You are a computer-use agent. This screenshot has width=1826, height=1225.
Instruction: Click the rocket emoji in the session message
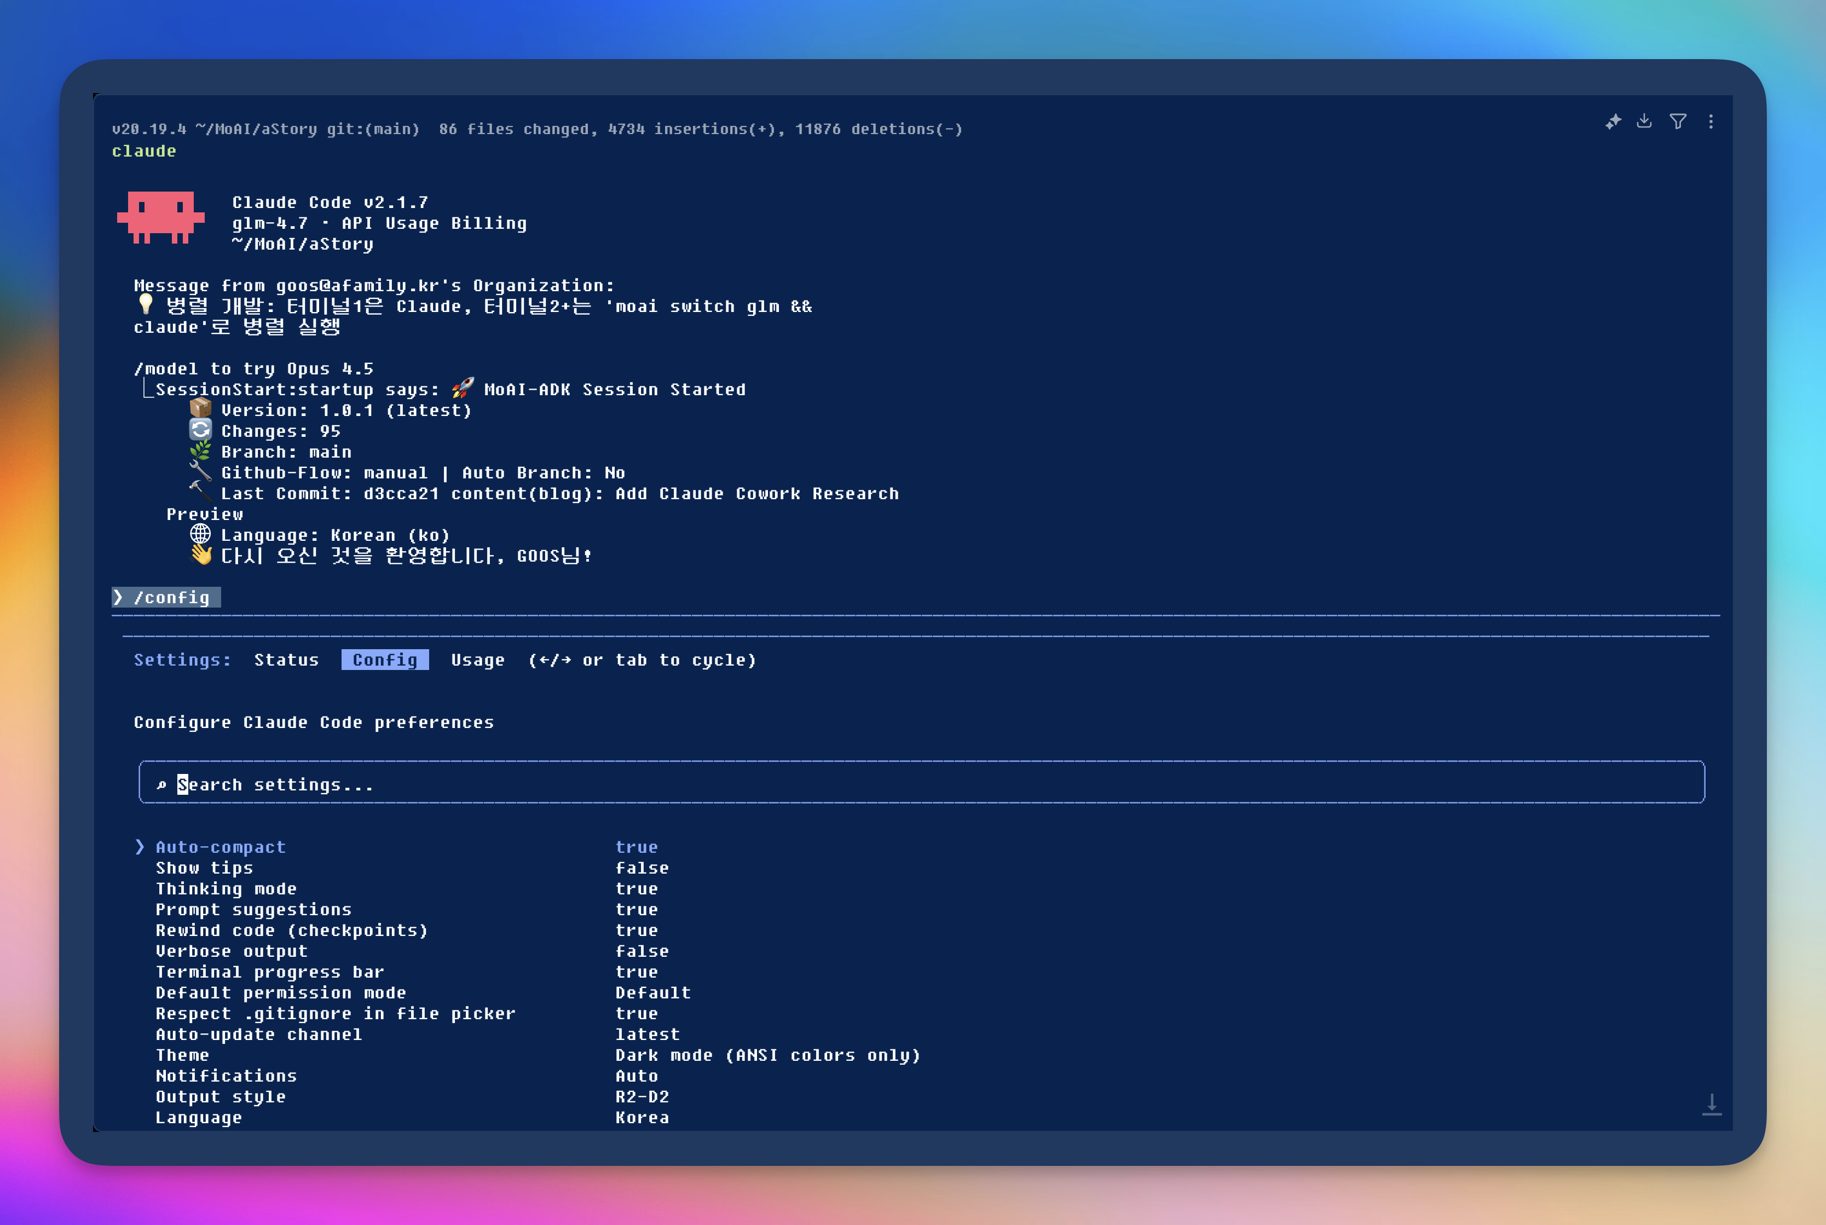tap(463, 388)
